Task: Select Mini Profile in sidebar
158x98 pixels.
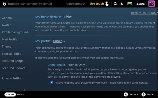Action: click(9, 39)
